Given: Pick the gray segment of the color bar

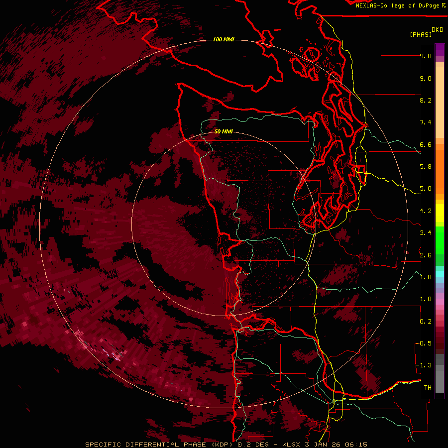Looking at the screenshot, I should point(440,373).
